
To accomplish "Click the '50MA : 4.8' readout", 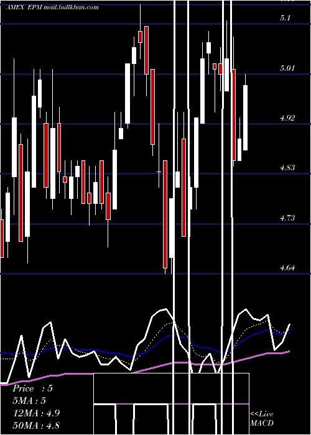I will coord(36,425).
